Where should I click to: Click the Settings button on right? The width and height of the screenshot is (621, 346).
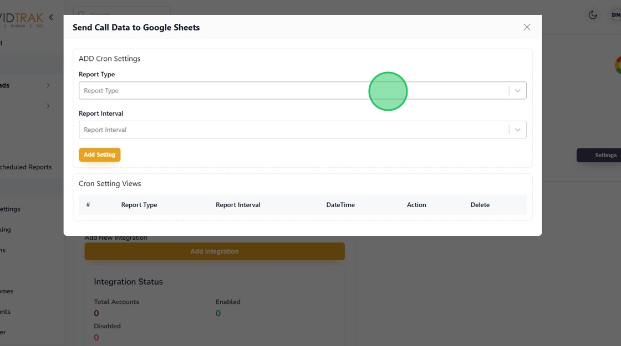(602, 155)
